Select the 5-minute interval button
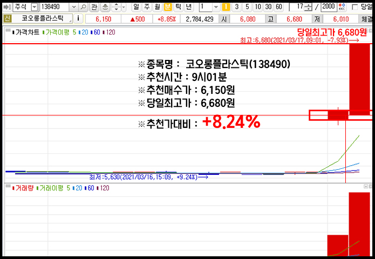This screenshot has height=259, width=375. tap(247, 7)
